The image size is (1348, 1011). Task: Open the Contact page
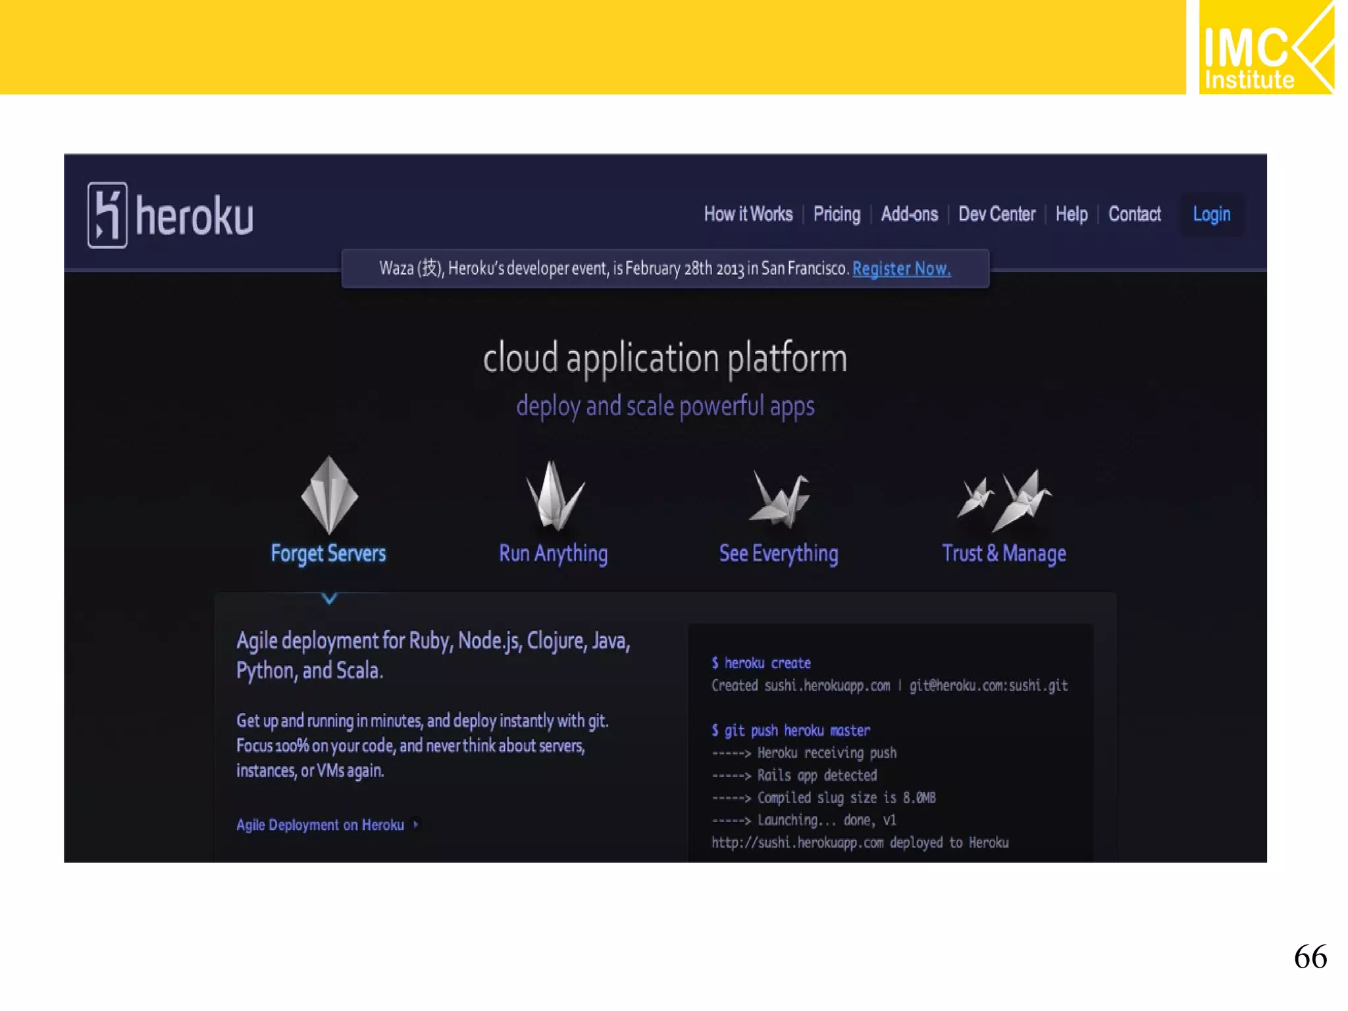pos(1134,214)
